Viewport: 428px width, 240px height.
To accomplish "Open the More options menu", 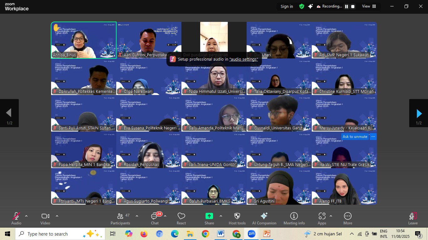I will pos(347,218).
